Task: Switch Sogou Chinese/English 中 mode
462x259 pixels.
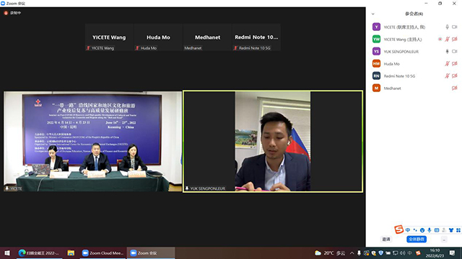Action: click(x=408, y=230)
